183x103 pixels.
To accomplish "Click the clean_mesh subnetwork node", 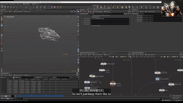I will pos(158,73).
